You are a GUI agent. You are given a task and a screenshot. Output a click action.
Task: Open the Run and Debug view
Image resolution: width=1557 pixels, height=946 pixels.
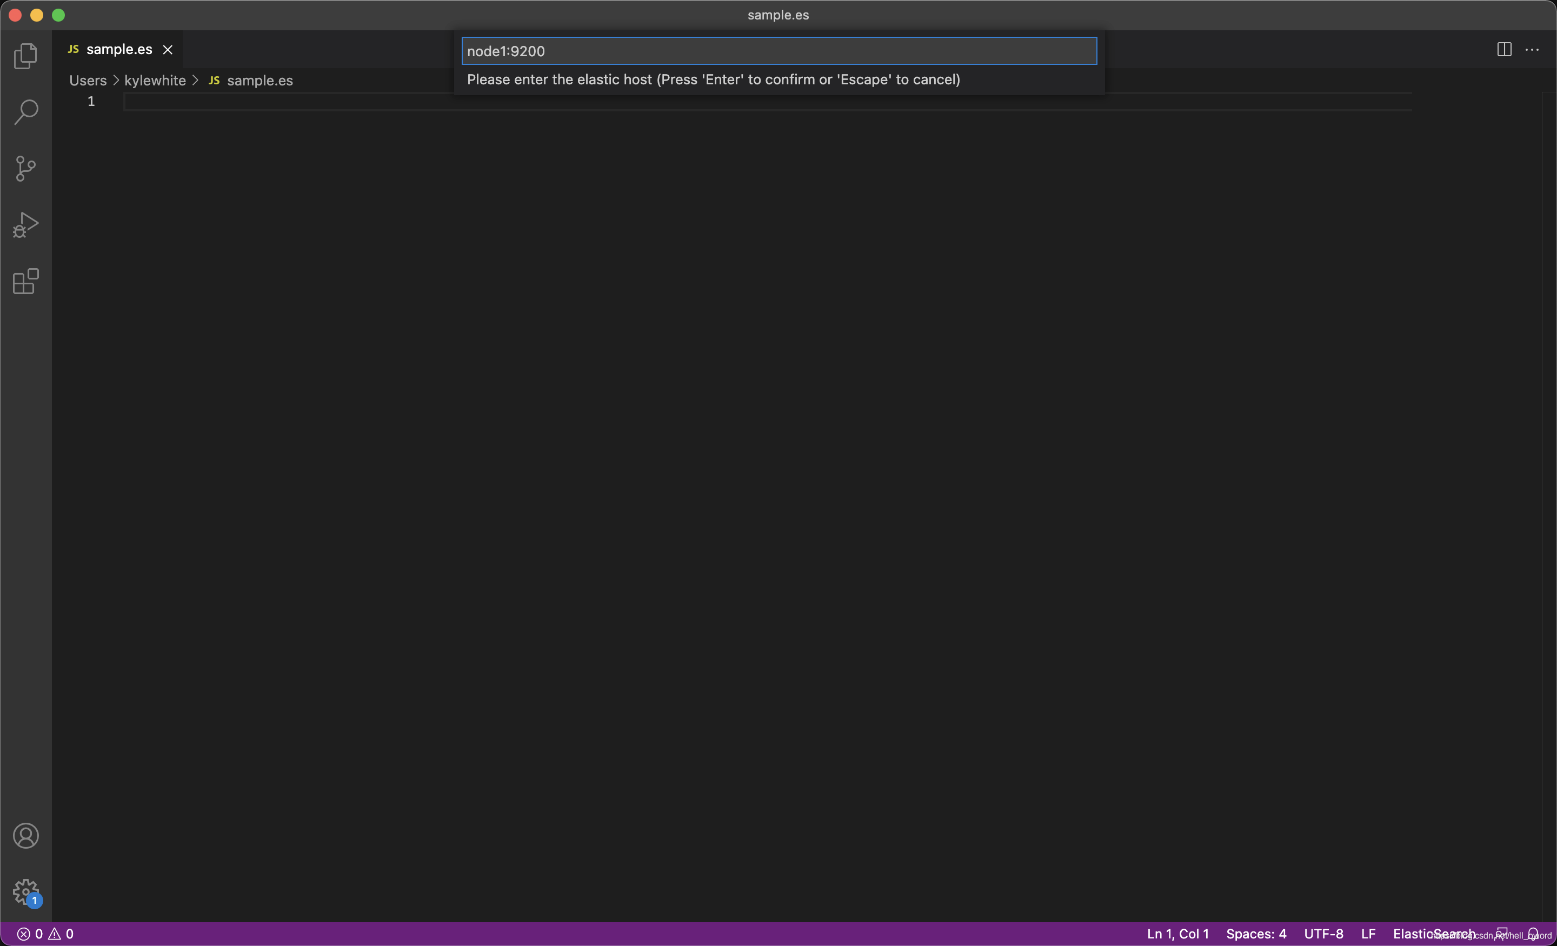tap(26, 225)
